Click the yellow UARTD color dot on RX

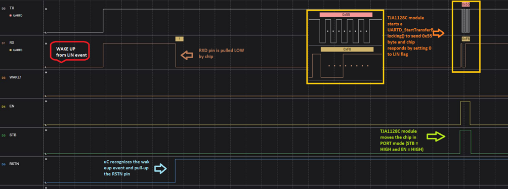click(11, 50)
